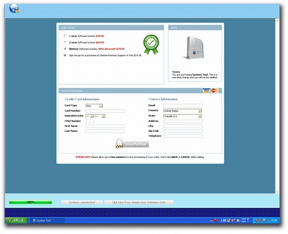Open the State dropdown showing Outside U.S.
This screenshot has width=288, height=234.
click(183, 116)
